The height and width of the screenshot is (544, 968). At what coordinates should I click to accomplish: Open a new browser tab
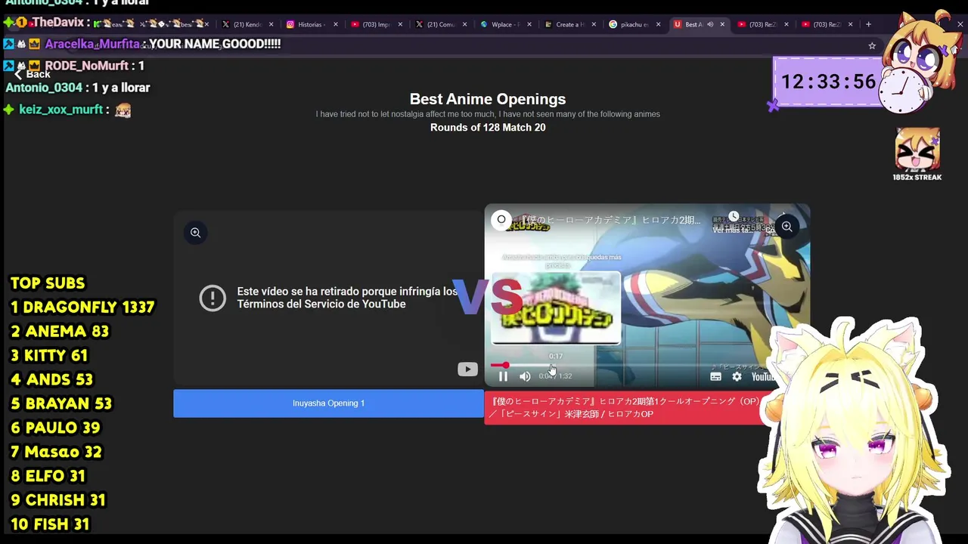coord(868,24)
